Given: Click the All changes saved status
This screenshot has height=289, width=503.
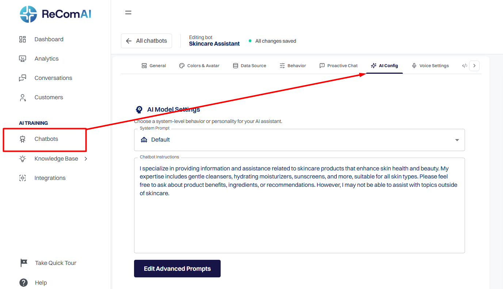Looking at the screenshot, I should click(276, 41).
